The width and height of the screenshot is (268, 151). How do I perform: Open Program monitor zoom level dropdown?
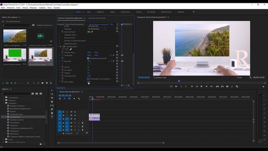pyautogui.click(x=162, y=78)
